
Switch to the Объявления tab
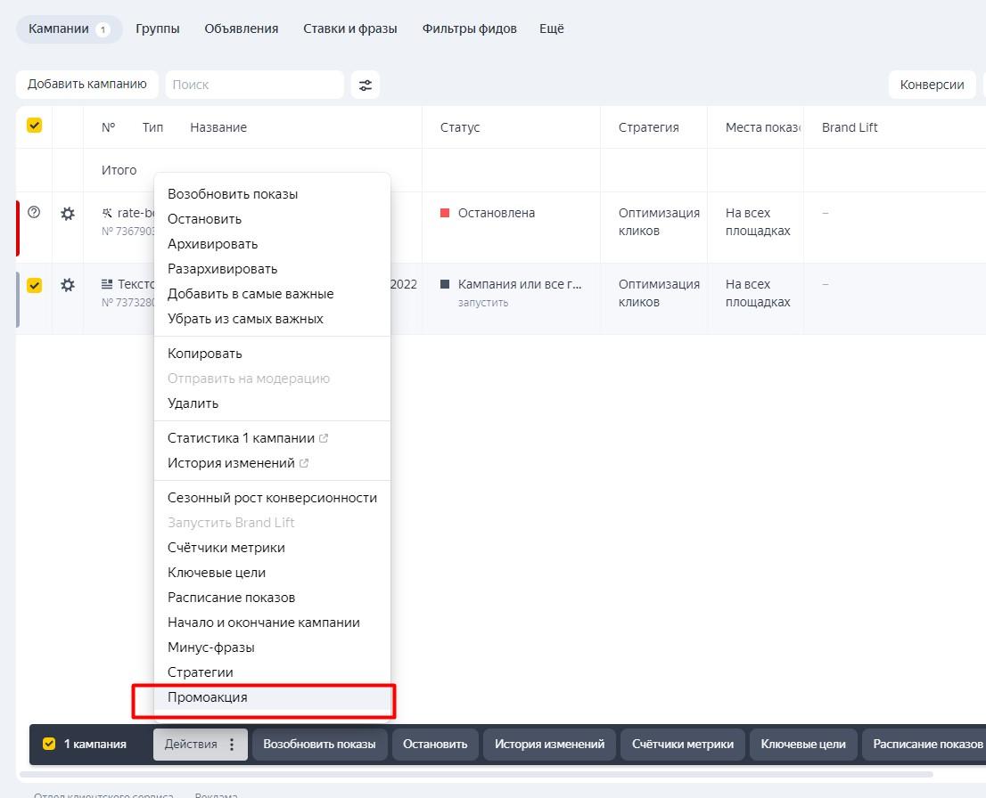pos(241,28)
